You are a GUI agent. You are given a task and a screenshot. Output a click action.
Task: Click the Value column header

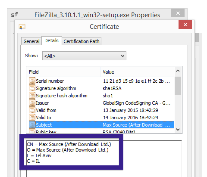pos(137,72)
